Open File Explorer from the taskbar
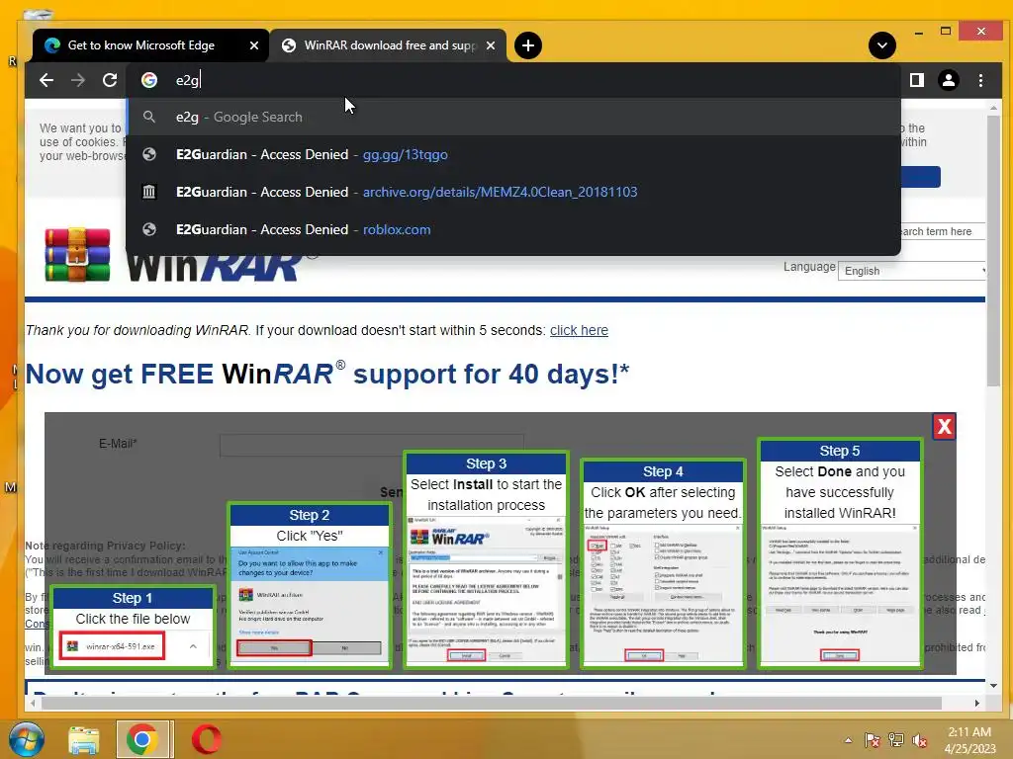This screenshot has width=1013, height=759. (84, 739)
